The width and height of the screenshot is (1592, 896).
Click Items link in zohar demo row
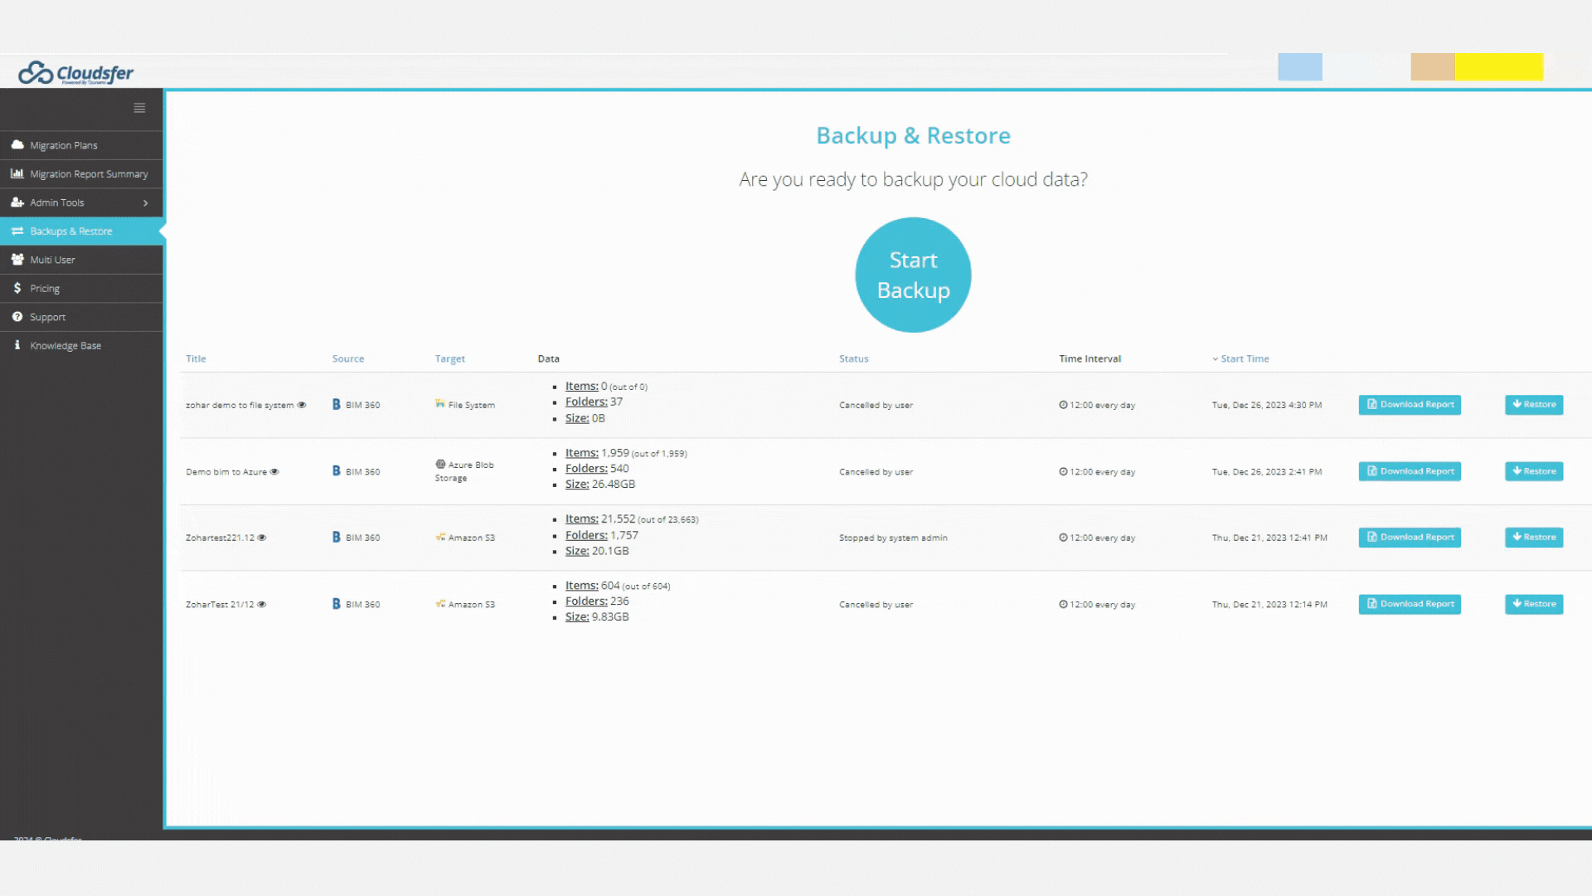click(x=581, y=386)
